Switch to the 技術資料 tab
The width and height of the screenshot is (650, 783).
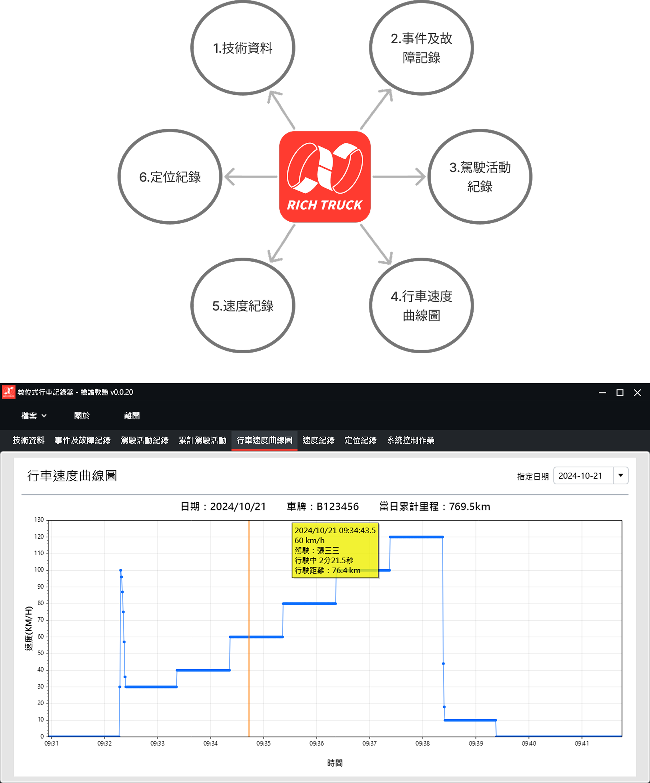point(28,440)
